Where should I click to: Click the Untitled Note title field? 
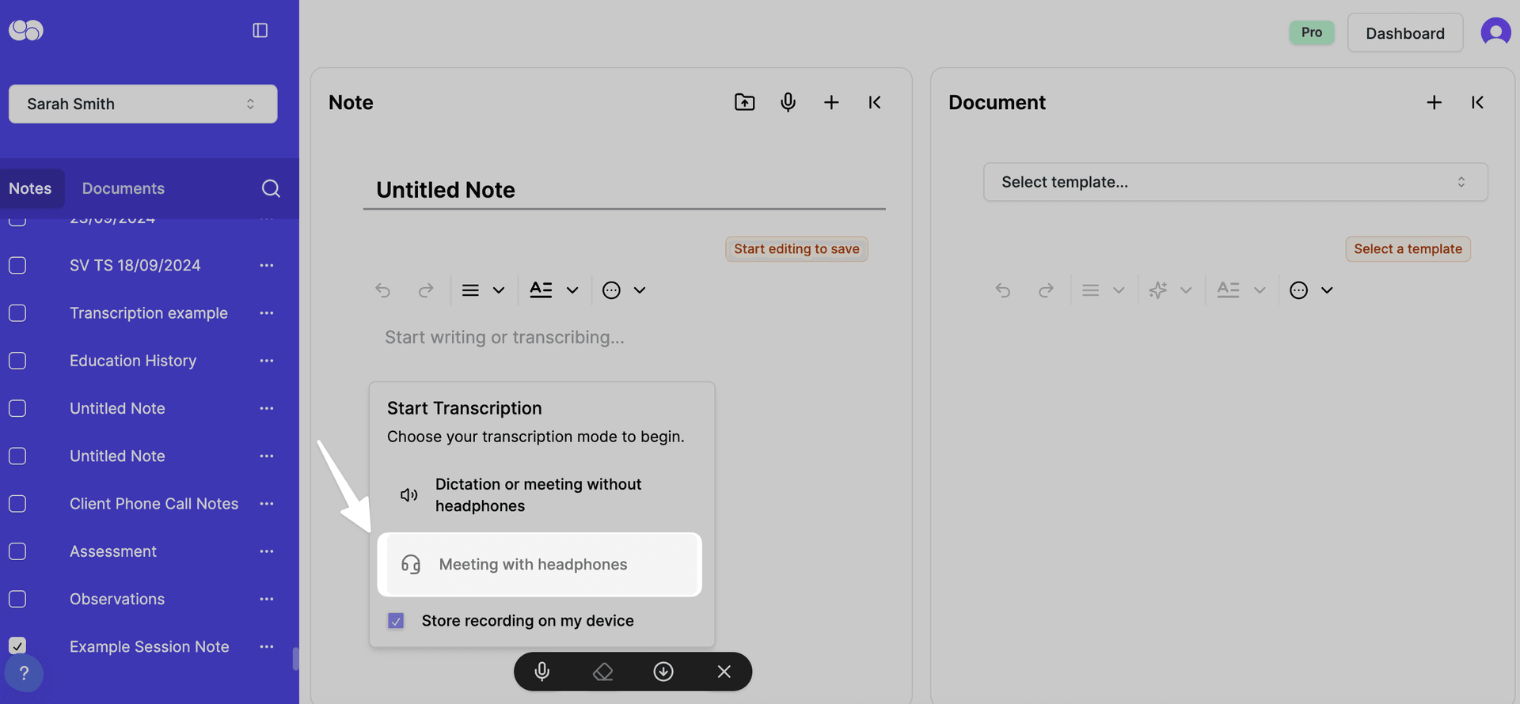coord(623,190)
